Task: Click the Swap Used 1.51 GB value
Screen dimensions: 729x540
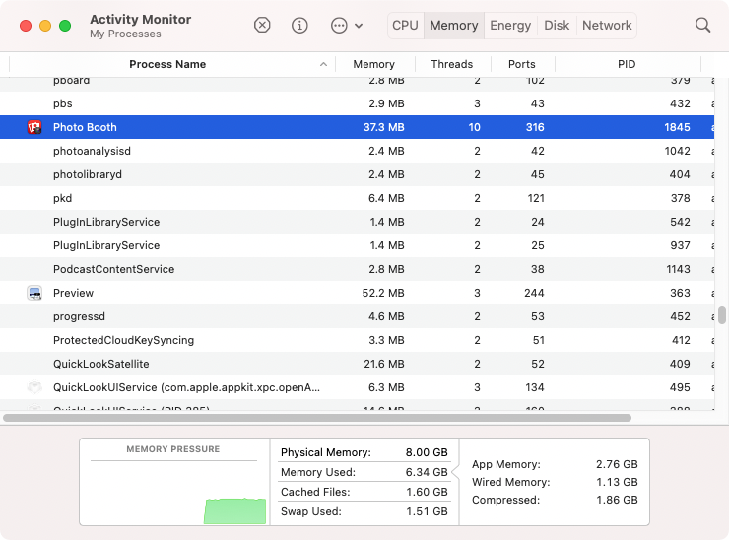Action: tap(427, 511)
